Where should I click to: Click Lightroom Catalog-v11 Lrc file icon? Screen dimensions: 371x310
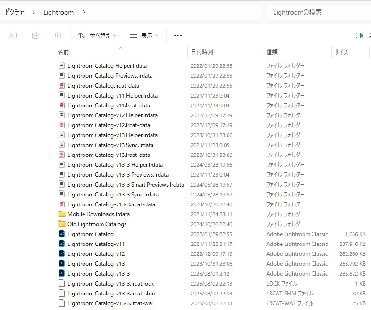61,244
